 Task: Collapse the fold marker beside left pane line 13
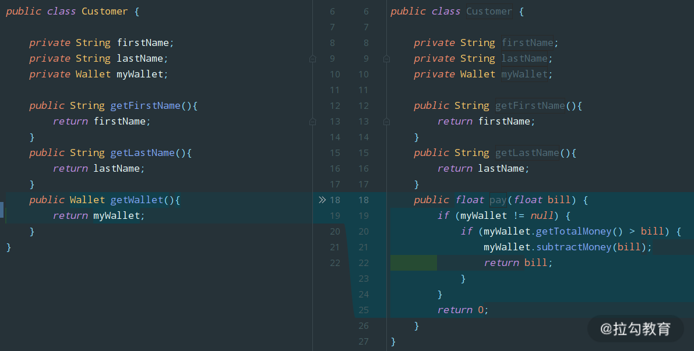click(x=312, y=121)
